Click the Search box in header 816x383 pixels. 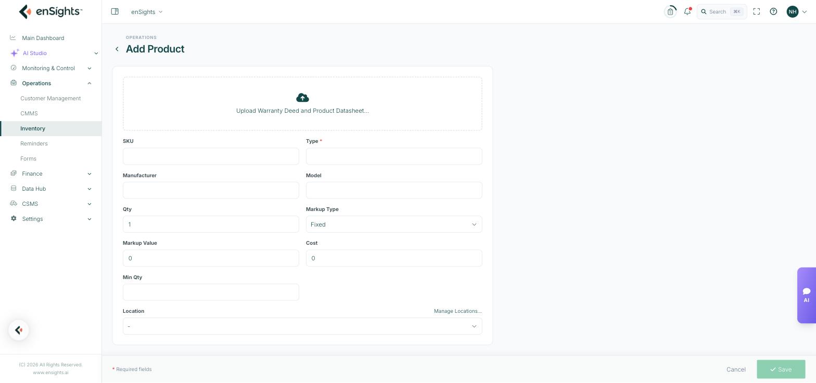tap(722, 11)
